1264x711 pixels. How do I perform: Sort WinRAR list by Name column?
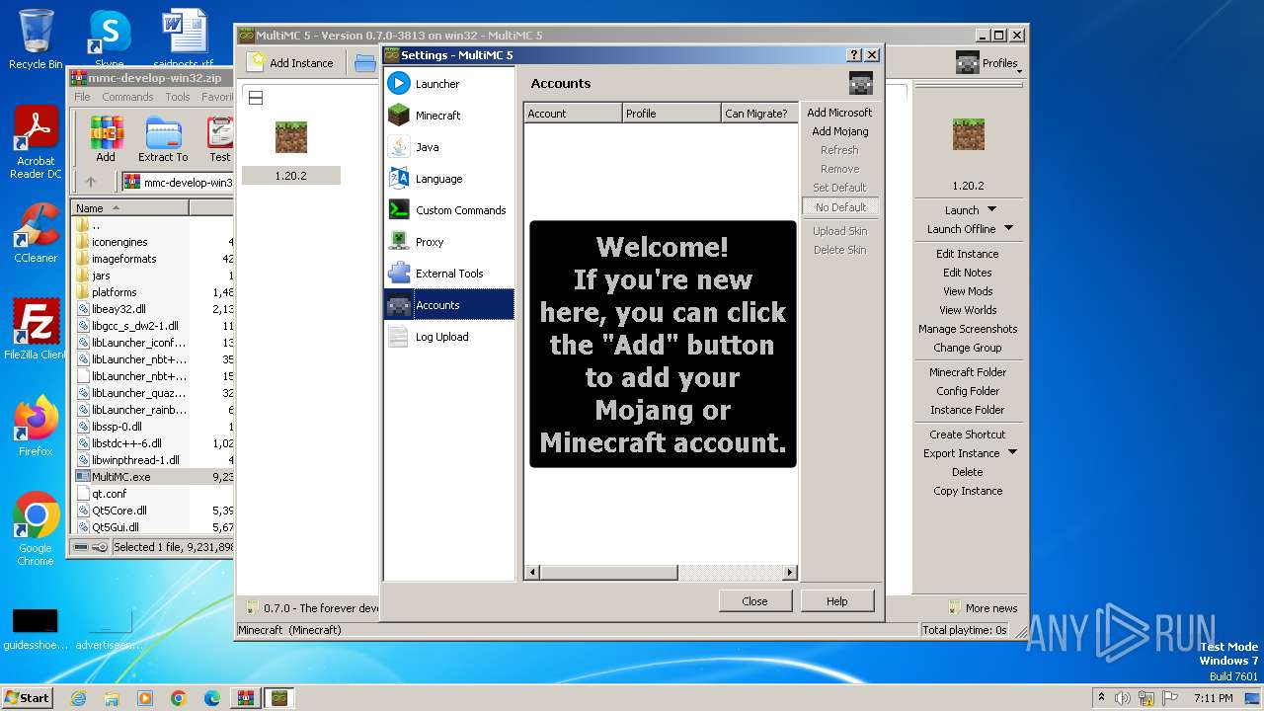tap(130, 208)
